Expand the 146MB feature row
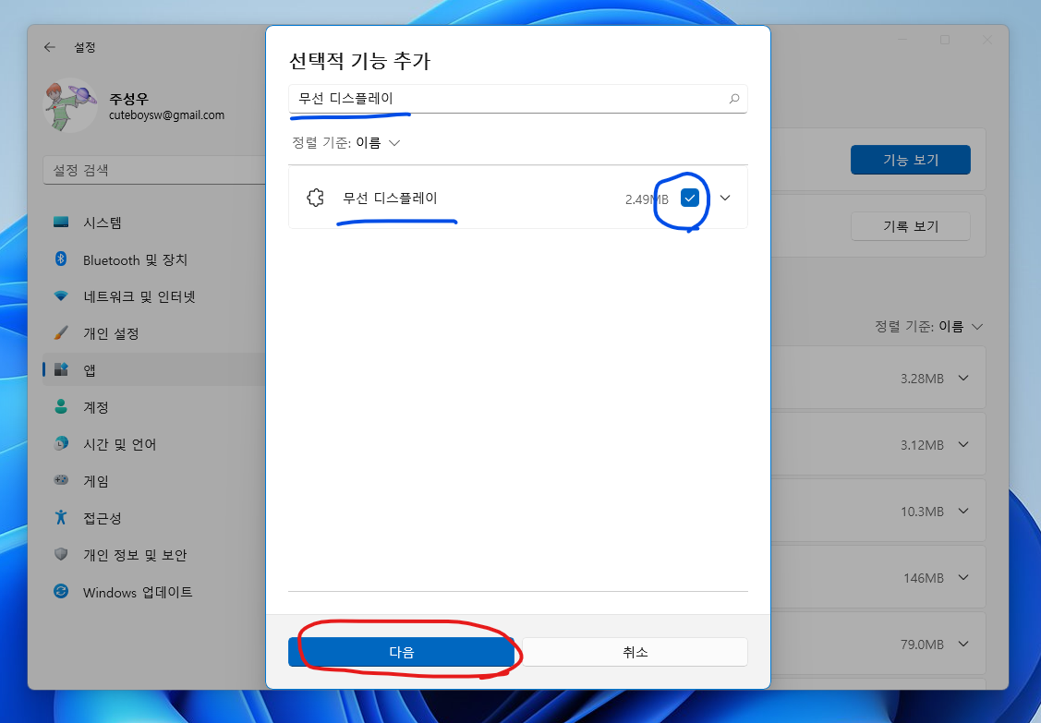Image resolution: width=1041 pixels, height=723 pixels. (x=963, y=577)
